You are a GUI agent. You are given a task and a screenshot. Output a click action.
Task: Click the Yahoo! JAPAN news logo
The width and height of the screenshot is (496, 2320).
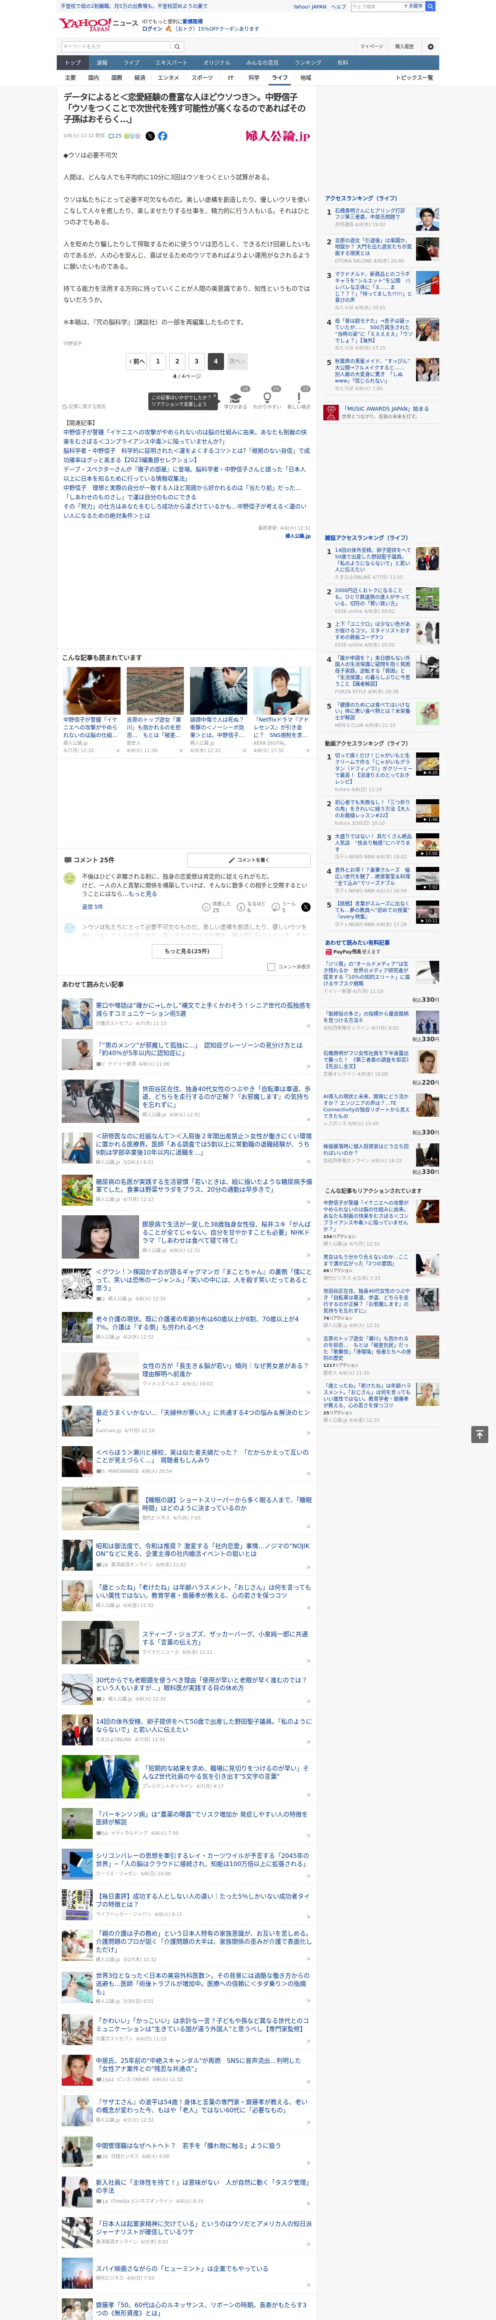(x=98, y=24)
